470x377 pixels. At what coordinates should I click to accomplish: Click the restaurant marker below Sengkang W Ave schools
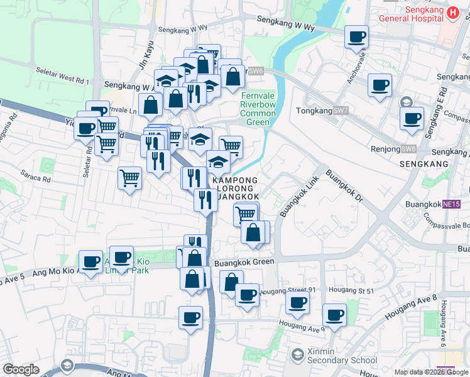click(x=194, y=96)
